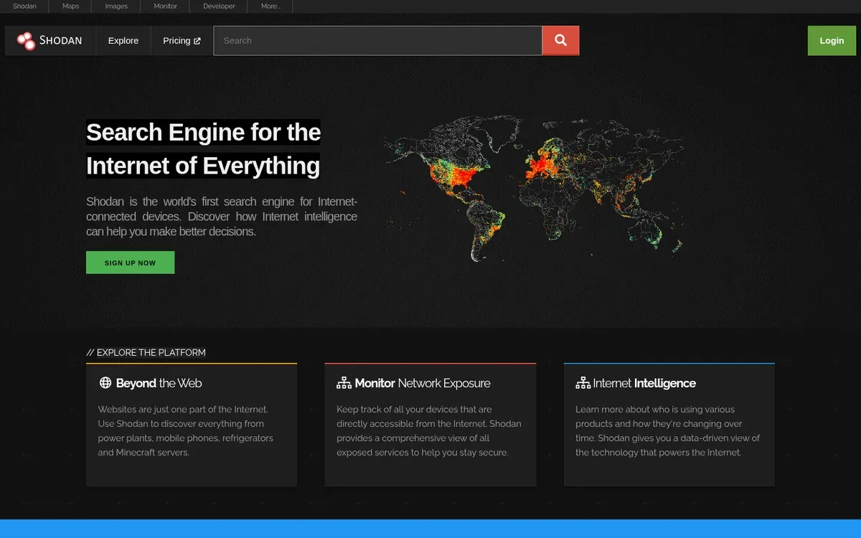Click text "and Minecraft servers."
This screenshot has width=861, height=538.
143,453
